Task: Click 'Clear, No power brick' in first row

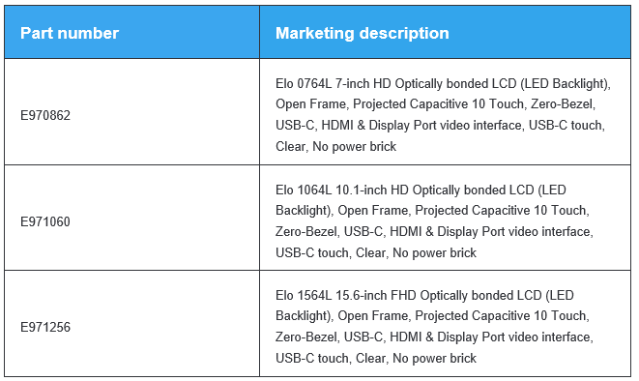Action: click(335, 146)
